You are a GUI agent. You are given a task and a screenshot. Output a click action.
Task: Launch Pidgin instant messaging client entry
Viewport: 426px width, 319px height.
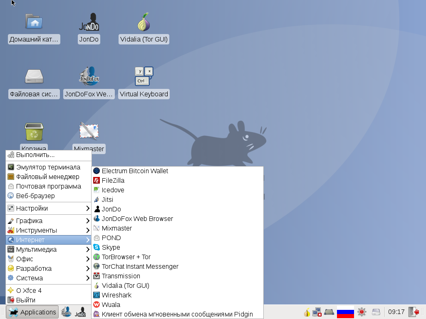[177, 314]
